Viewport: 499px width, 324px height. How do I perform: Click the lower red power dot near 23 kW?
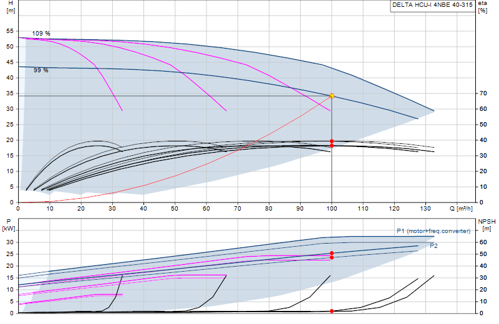tap(332, 257)
